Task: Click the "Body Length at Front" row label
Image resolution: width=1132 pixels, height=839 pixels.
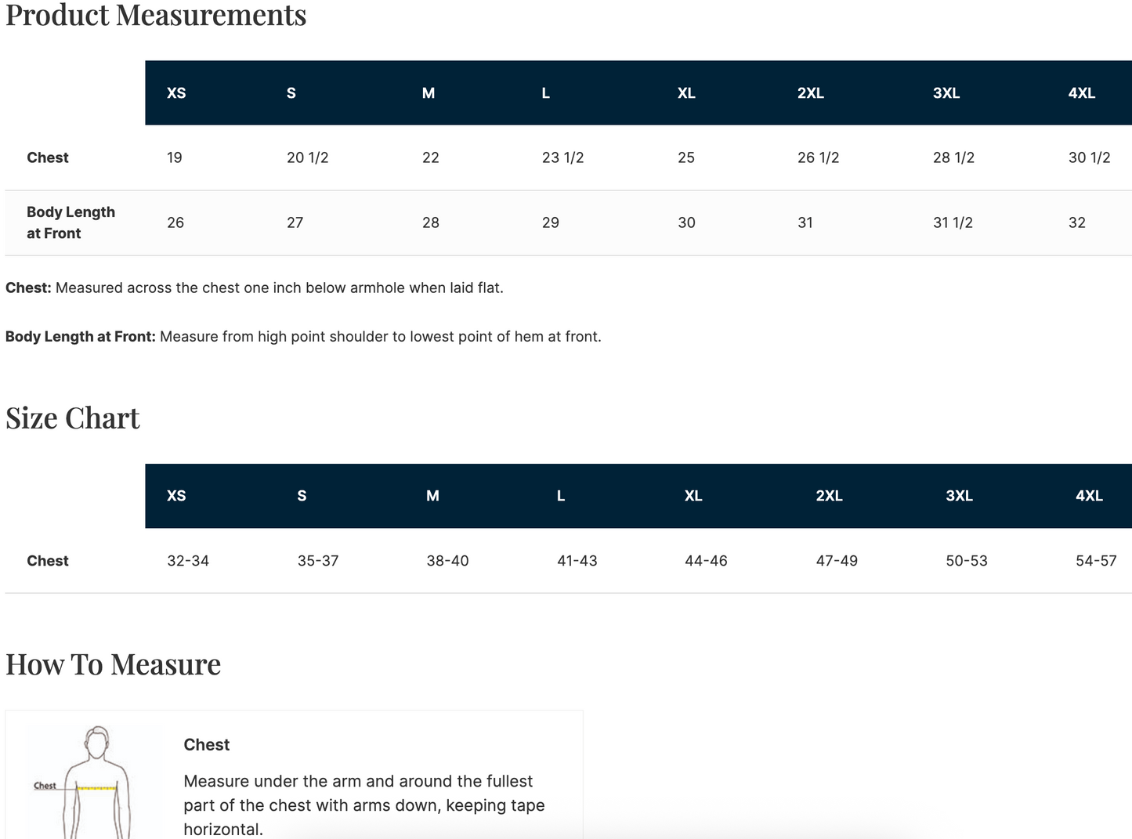Action: pyautogui.click(x=71, y=222)
